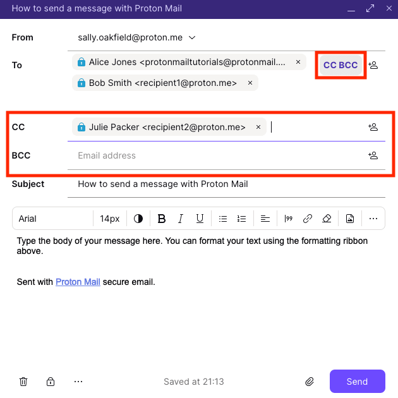This screenshot has width=398, height=398.
Task: Click the Send button
Action: [x=358, y=381]
